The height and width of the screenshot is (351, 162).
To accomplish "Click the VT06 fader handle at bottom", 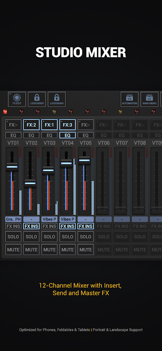I will 102,211.
